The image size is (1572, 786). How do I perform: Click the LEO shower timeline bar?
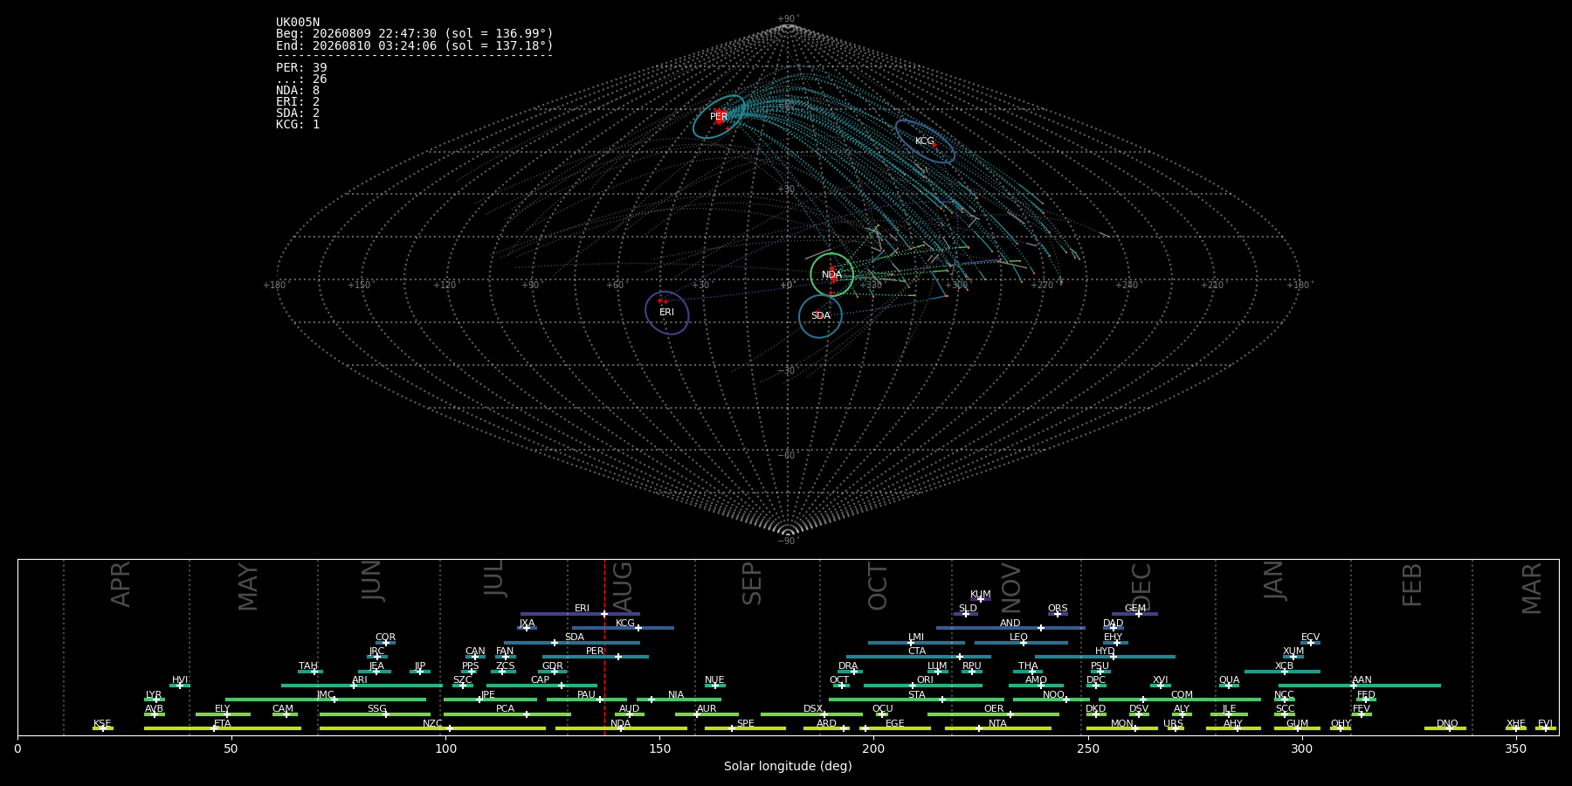coord(1021,643)
